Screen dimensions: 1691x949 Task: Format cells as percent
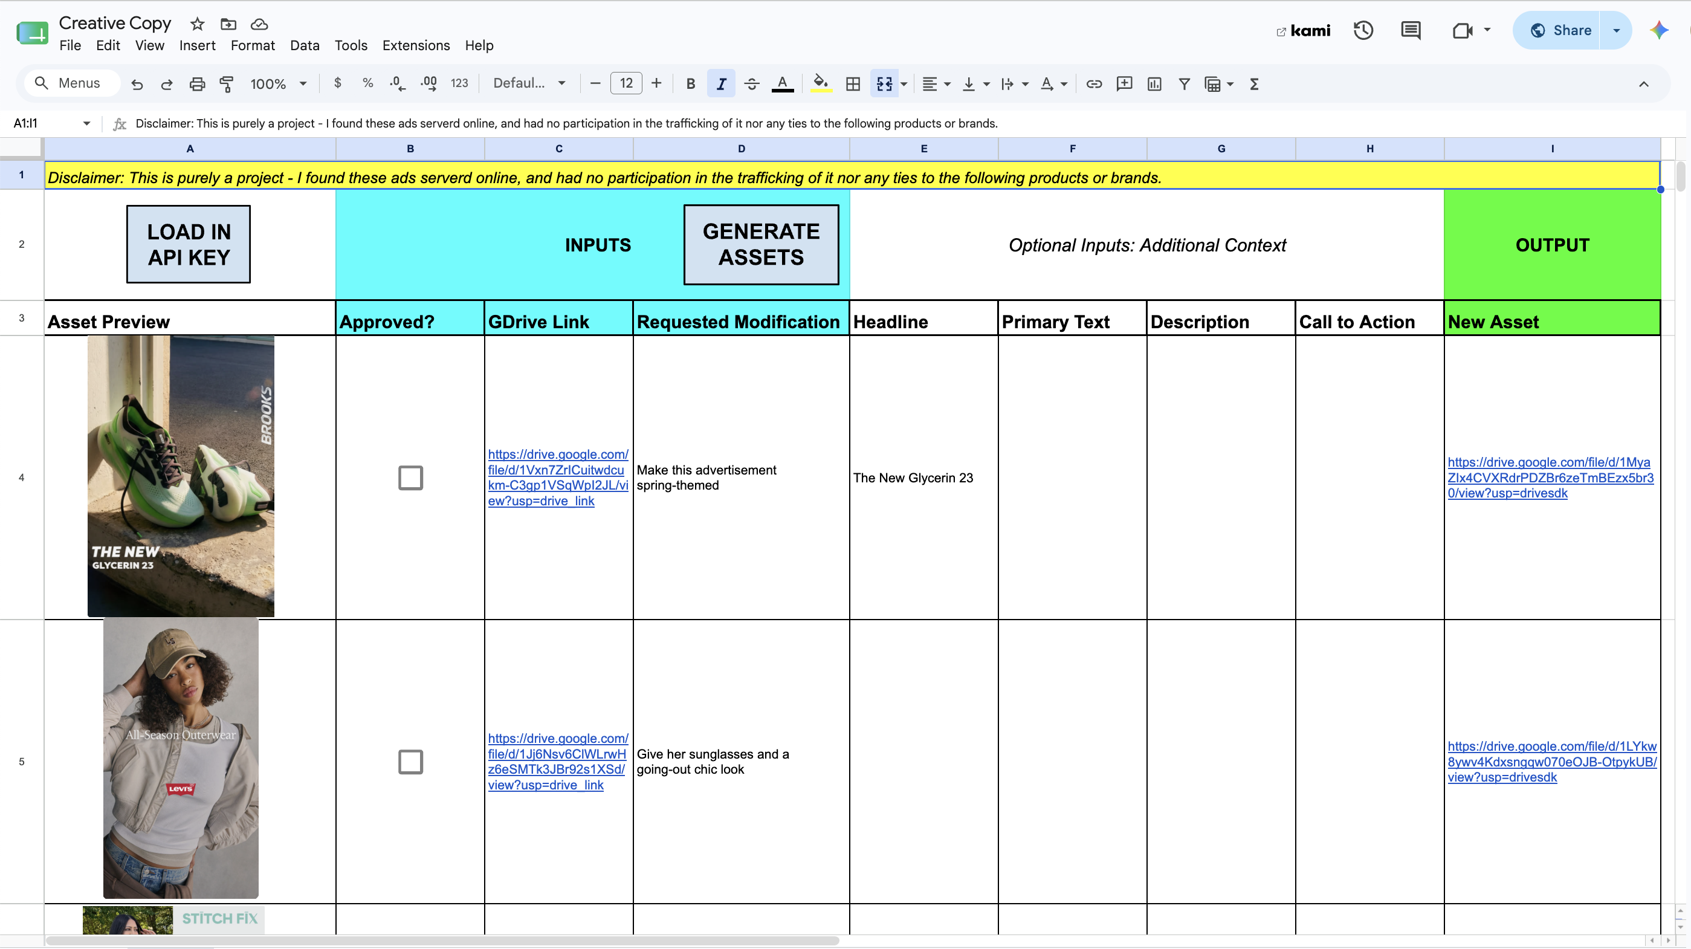coord(367,83)
